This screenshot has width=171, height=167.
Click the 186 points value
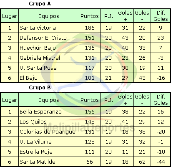tap(90, 28)
